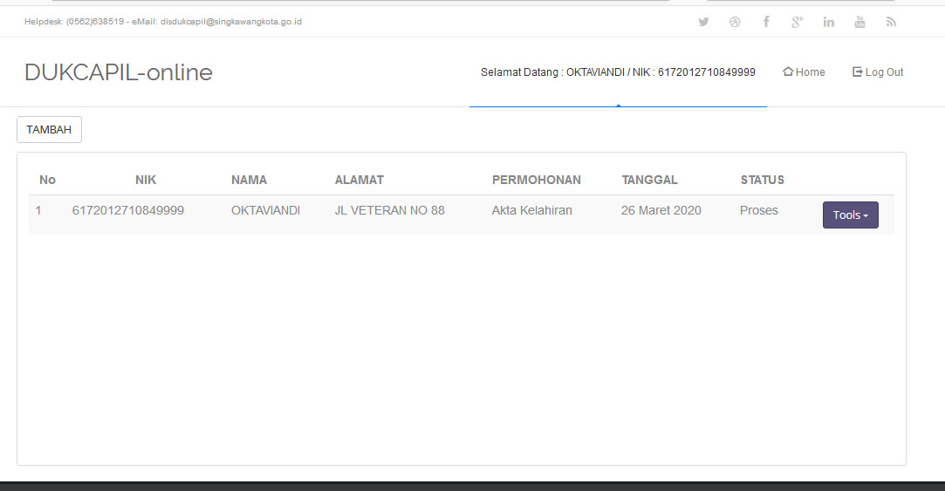Screen dimensions: 945x491
Task: Log Out of the DUKCAPIL account
Action: (878, 72)
